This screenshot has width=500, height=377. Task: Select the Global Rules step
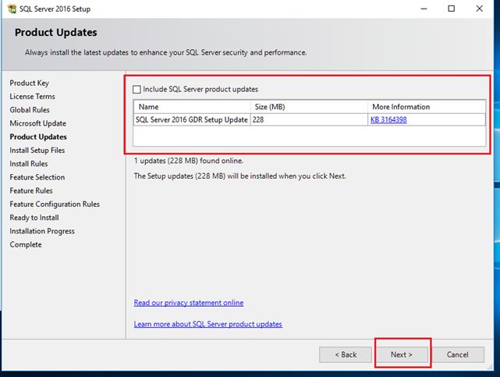click(30, 110)
